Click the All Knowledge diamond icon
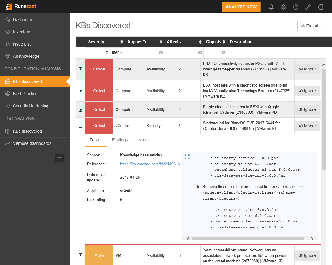Viewport: 332px width, 265px height. [8, 56]
